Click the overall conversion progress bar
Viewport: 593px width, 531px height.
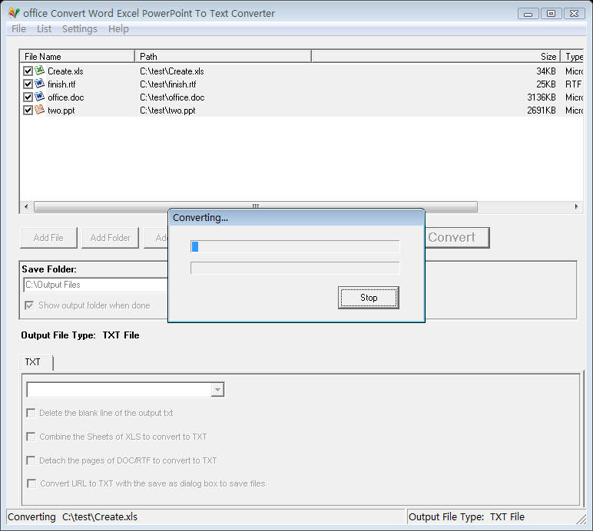click(295, 246)
